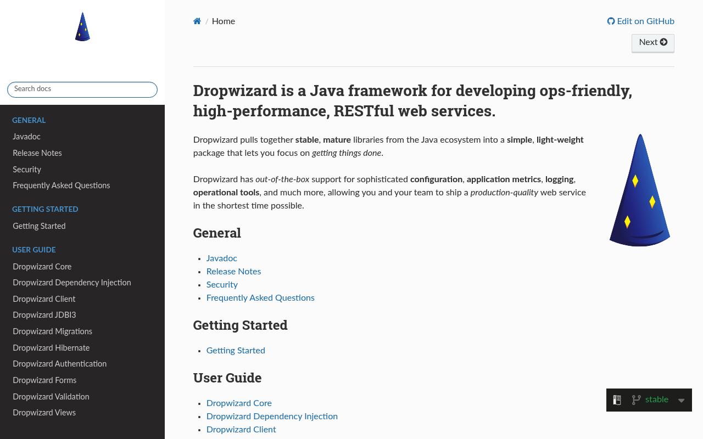The image size is (703, 439).
Task: Follow the Getting Started content link
Action: pos(236,351)
